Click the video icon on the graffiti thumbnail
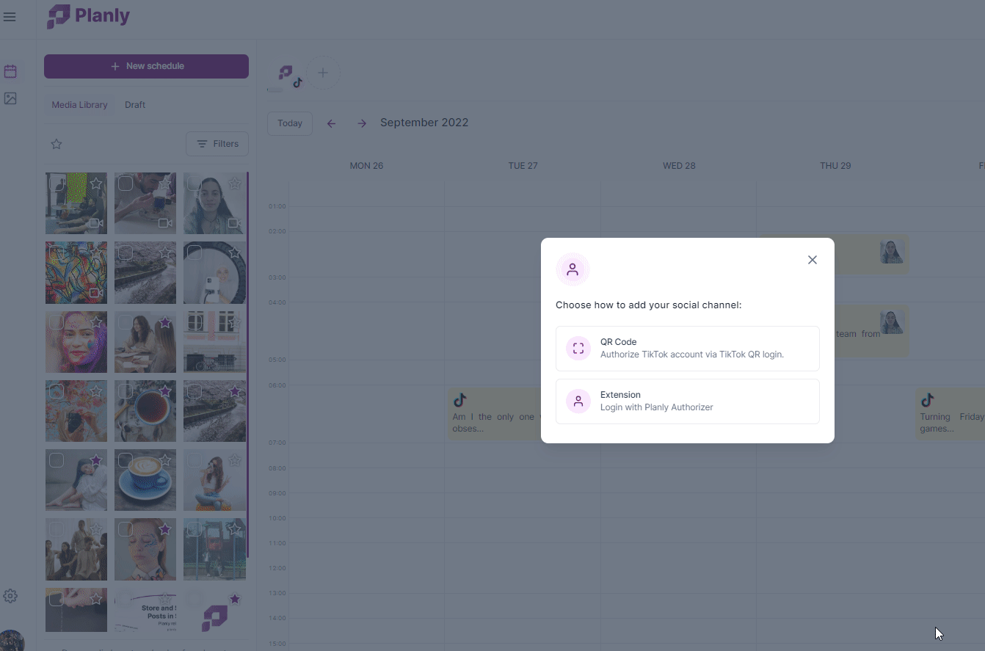Image resolution: width=985 pixels, height=651 pixels. click(x=96, y=293)
